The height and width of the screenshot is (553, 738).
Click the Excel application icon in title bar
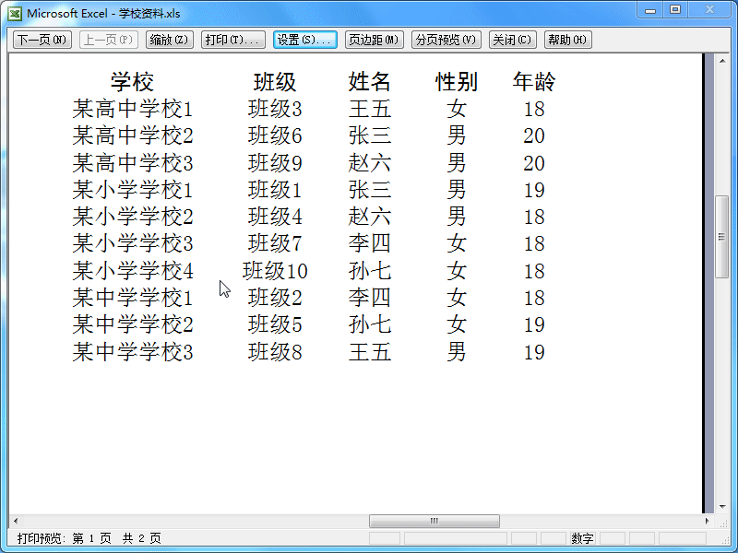point(15,13)
